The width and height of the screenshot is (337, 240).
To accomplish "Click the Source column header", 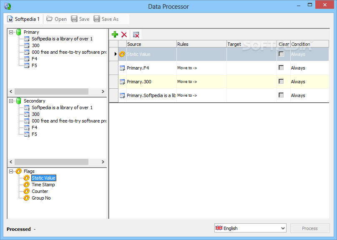I will point(151,44).
